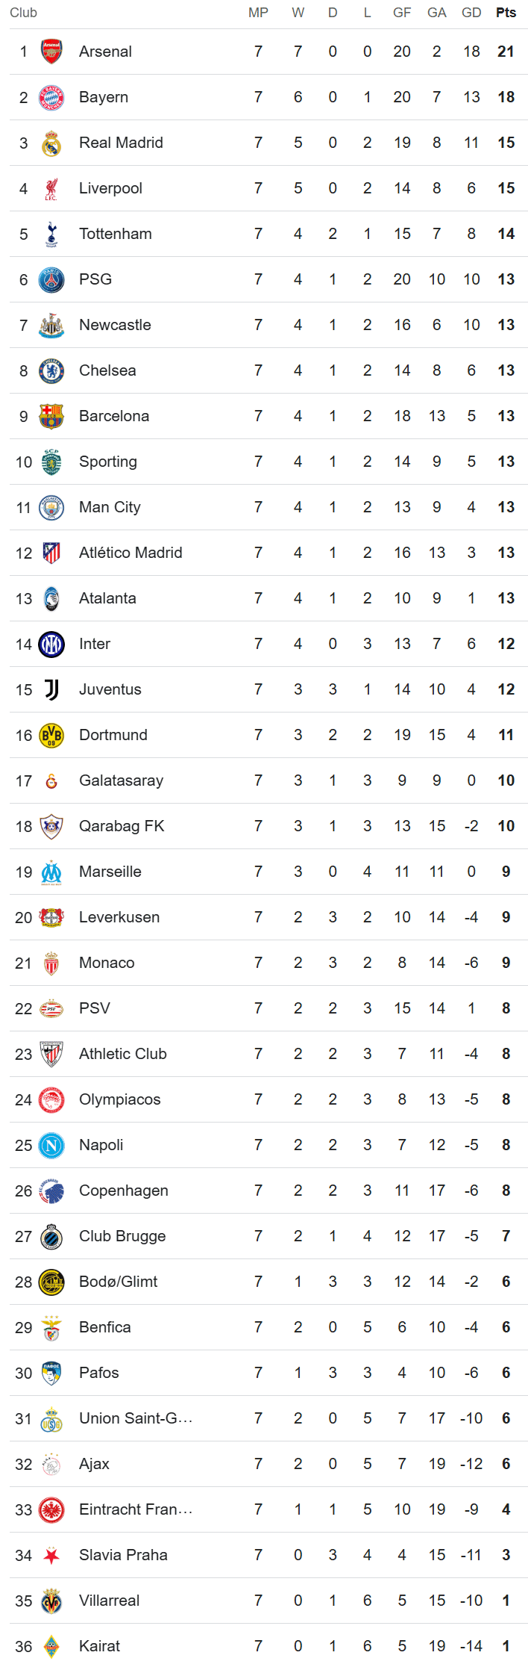Click the Real Madrid crest

(51, 143)
